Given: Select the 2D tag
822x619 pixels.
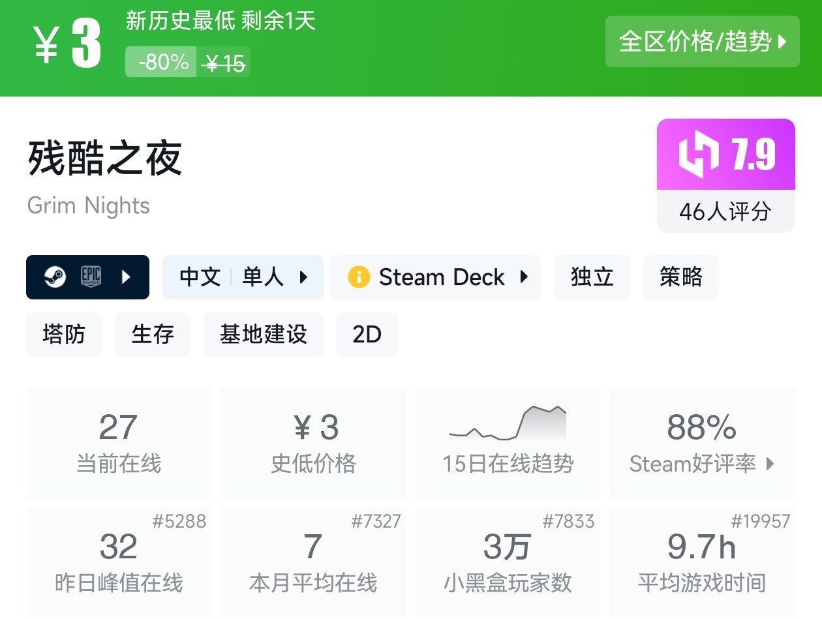Looking at the screenshot, I should click(x=367, y=335).
